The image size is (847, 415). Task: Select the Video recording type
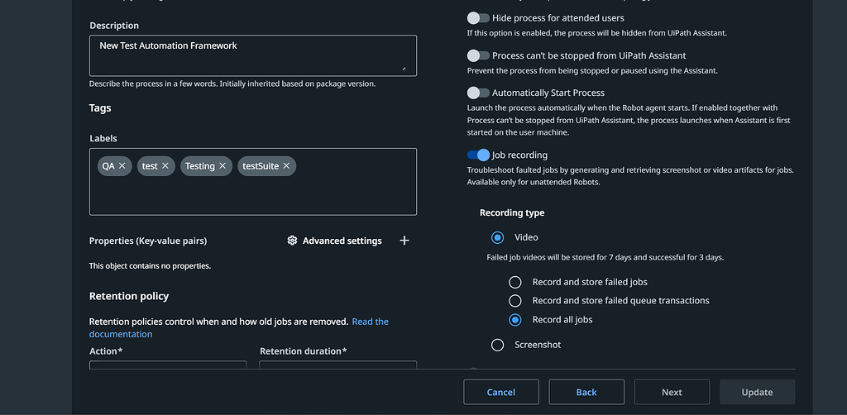[x=498, y=237]
